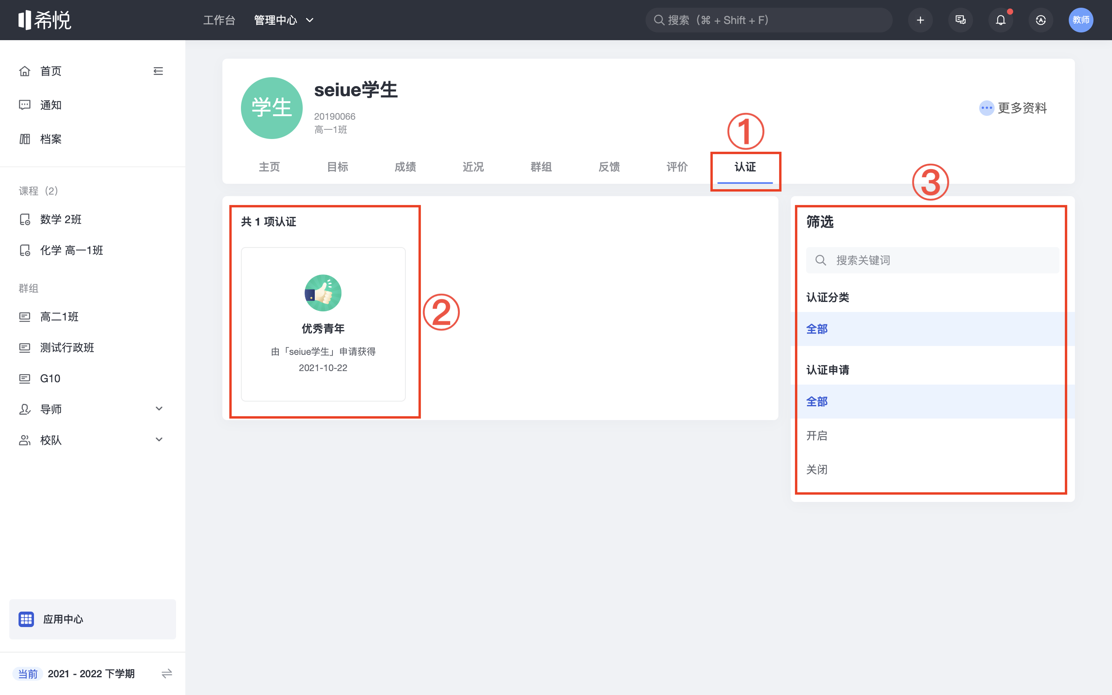The height and width of the screenshot is (695, 1112).
Task: Click the 首页 home icon
Action: [25, 71]
